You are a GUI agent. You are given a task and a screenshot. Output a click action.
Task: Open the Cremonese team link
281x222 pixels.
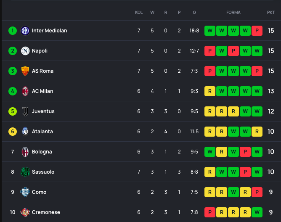point(46,212)
